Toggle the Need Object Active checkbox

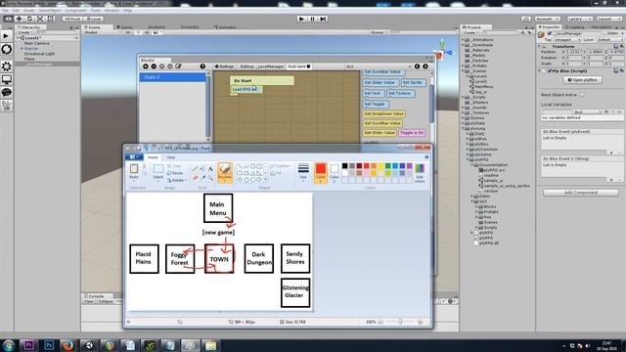(582, 95)
